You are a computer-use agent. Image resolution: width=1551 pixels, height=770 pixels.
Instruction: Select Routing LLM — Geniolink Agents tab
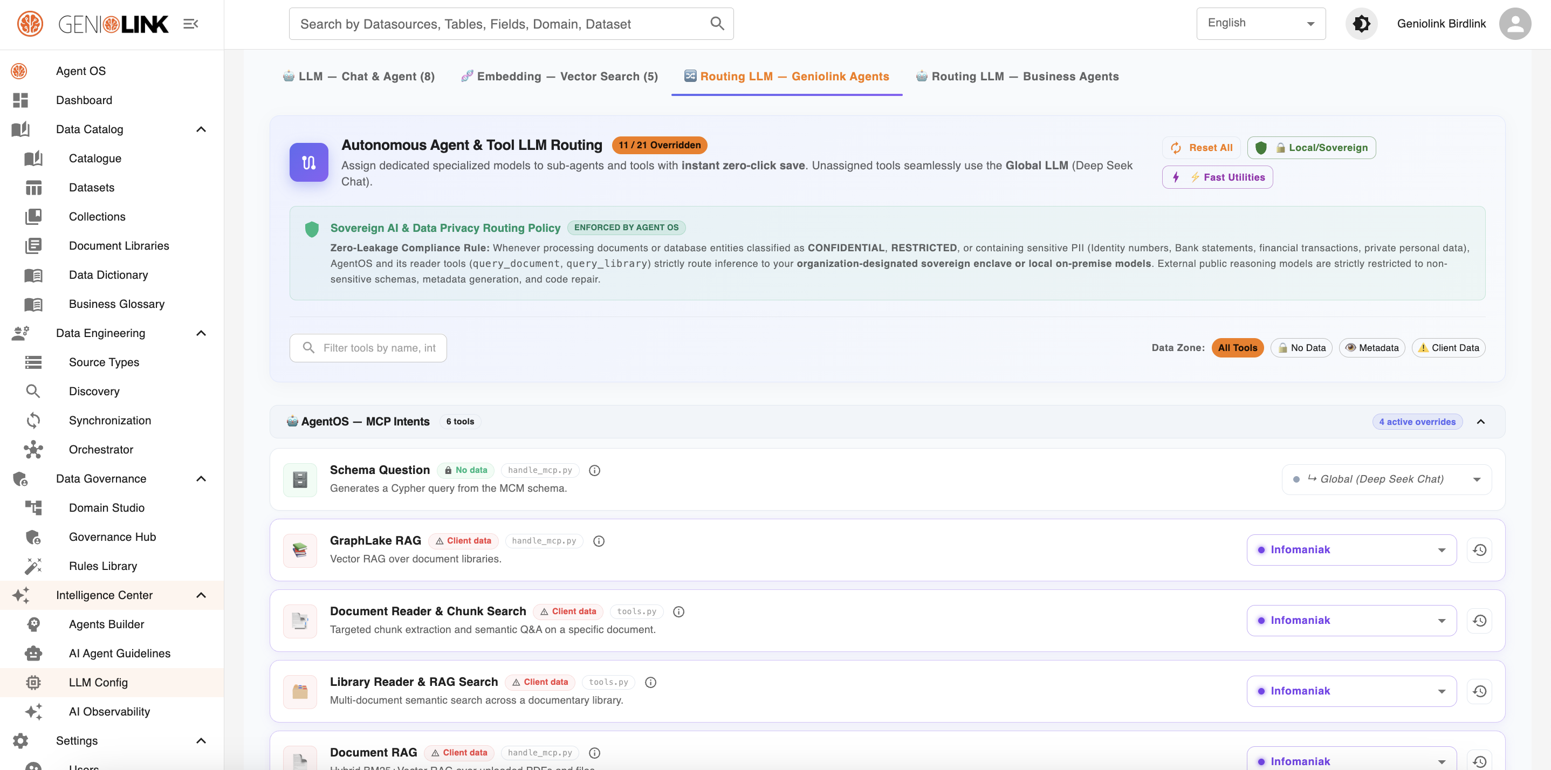click(x=787, y=77)
